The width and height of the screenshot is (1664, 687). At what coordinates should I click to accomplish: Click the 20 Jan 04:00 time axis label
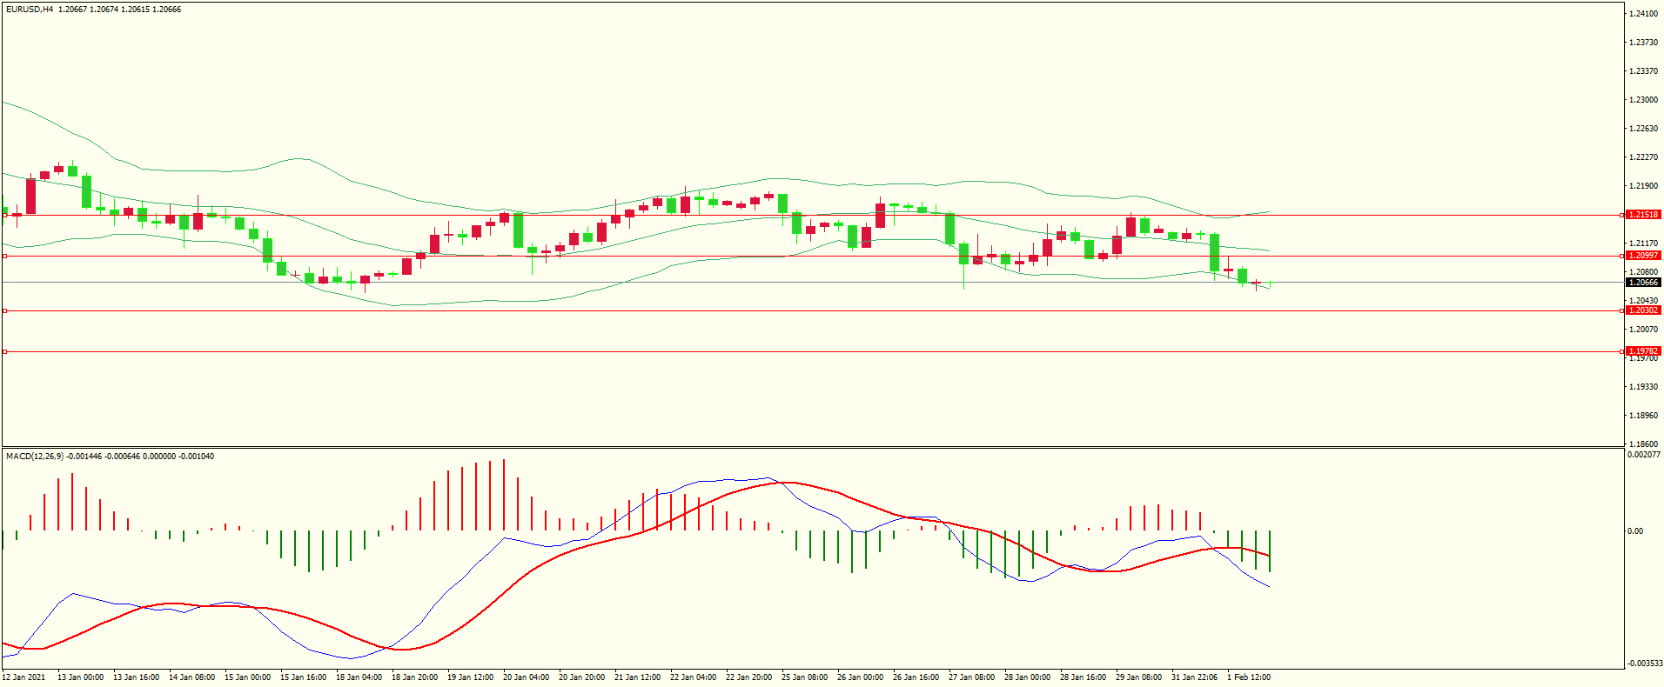tap(526, 677)
